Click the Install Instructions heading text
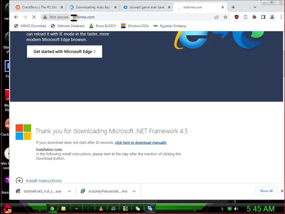 pos(44,181)
